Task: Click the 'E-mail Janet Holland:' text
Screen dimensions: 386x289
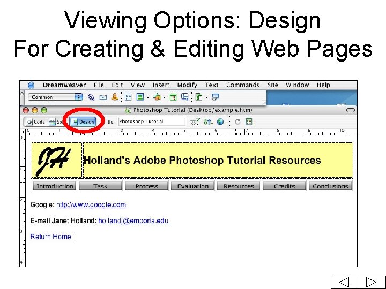Action: point(63,220)
